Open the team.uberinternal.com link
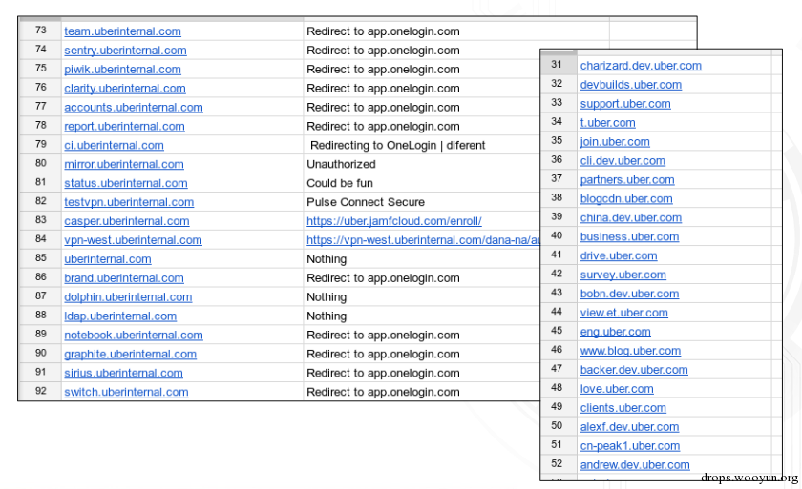 pos(122,31)
